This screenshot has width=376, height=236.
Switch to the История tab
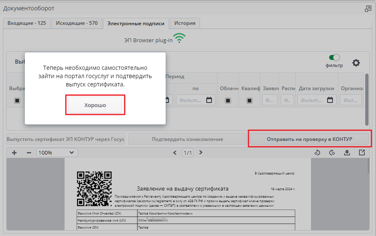(185, 23)
